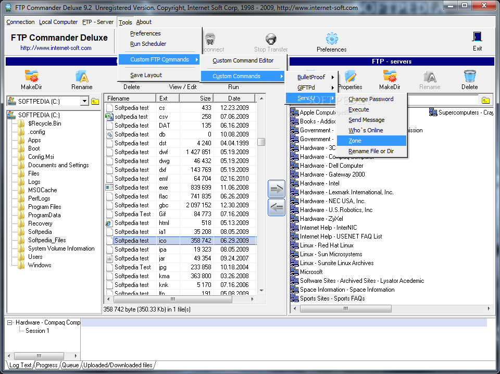500x374 pixels.
Task: Select the Softpedia test flac file row
Action: [x=181, y=196]
